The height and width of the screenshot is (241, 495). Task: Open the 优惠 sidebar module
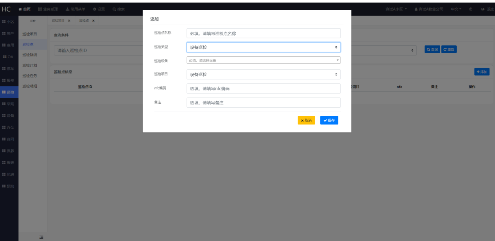[9, 174]
